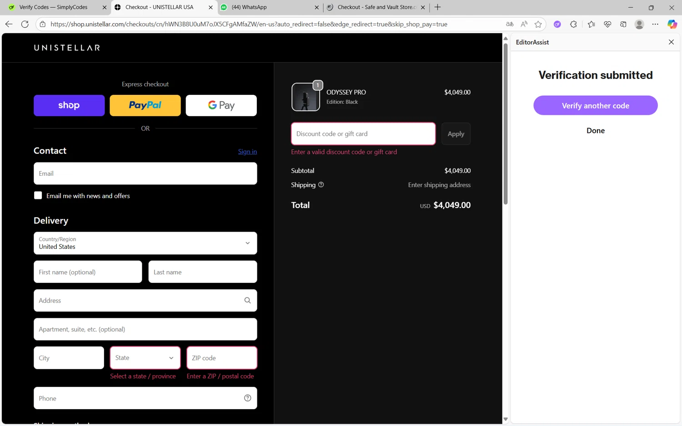Check Email me with news and offers
682x426 pixels.
coord(38,195)
